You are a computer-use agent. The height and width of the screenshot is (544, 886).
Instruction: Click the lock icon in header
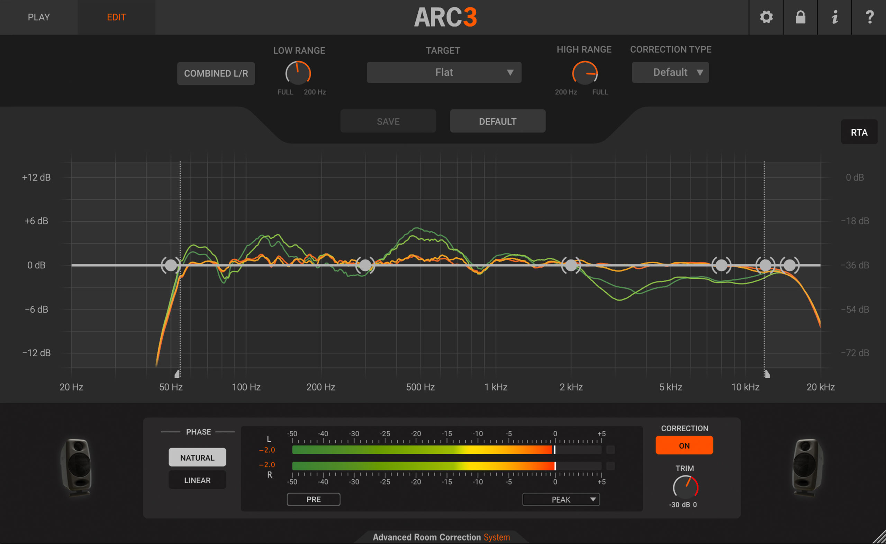point(800,17)
